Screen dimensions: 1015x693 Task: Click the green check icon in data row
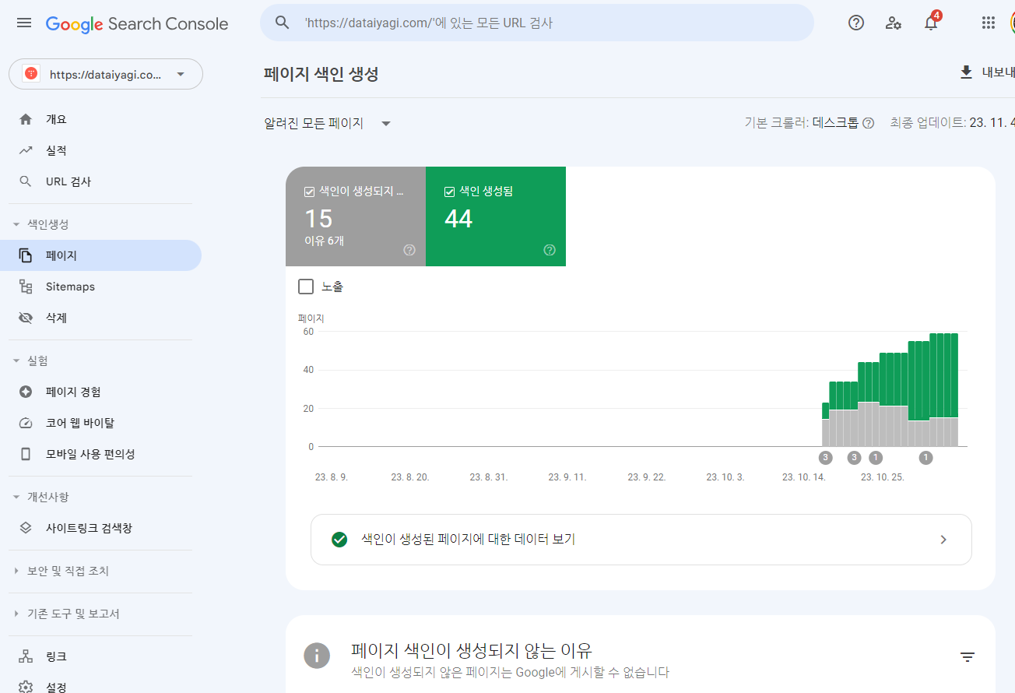339,540
